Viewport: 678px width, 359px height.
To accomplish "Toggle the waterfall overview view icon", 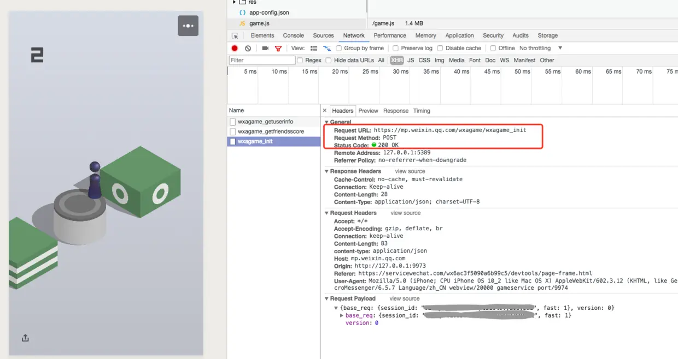I will 327,48.
